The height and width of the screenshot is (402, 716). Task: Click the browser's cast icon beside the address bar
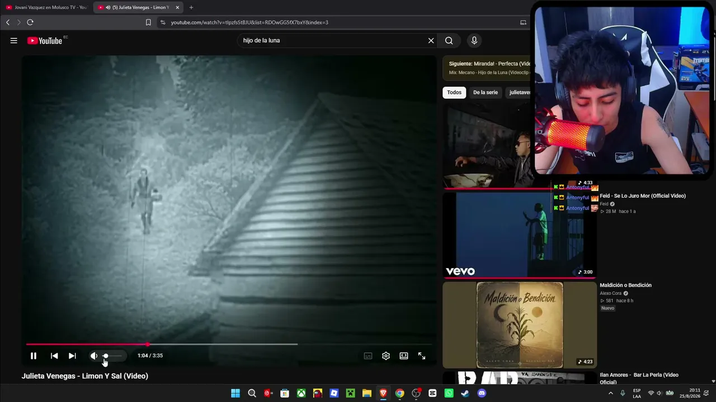pos(523,22)
